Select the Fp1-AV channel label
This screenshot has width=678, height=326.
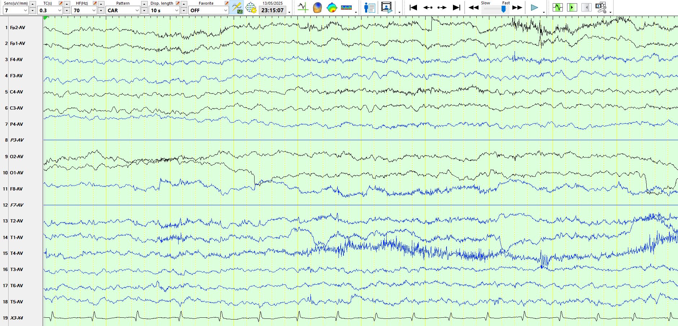click(18, 43)
